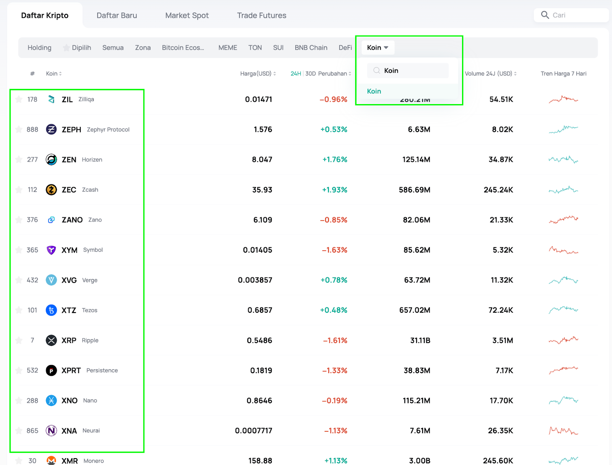Sort by the Koin column header
612x465 pixels.
(54, 73)
